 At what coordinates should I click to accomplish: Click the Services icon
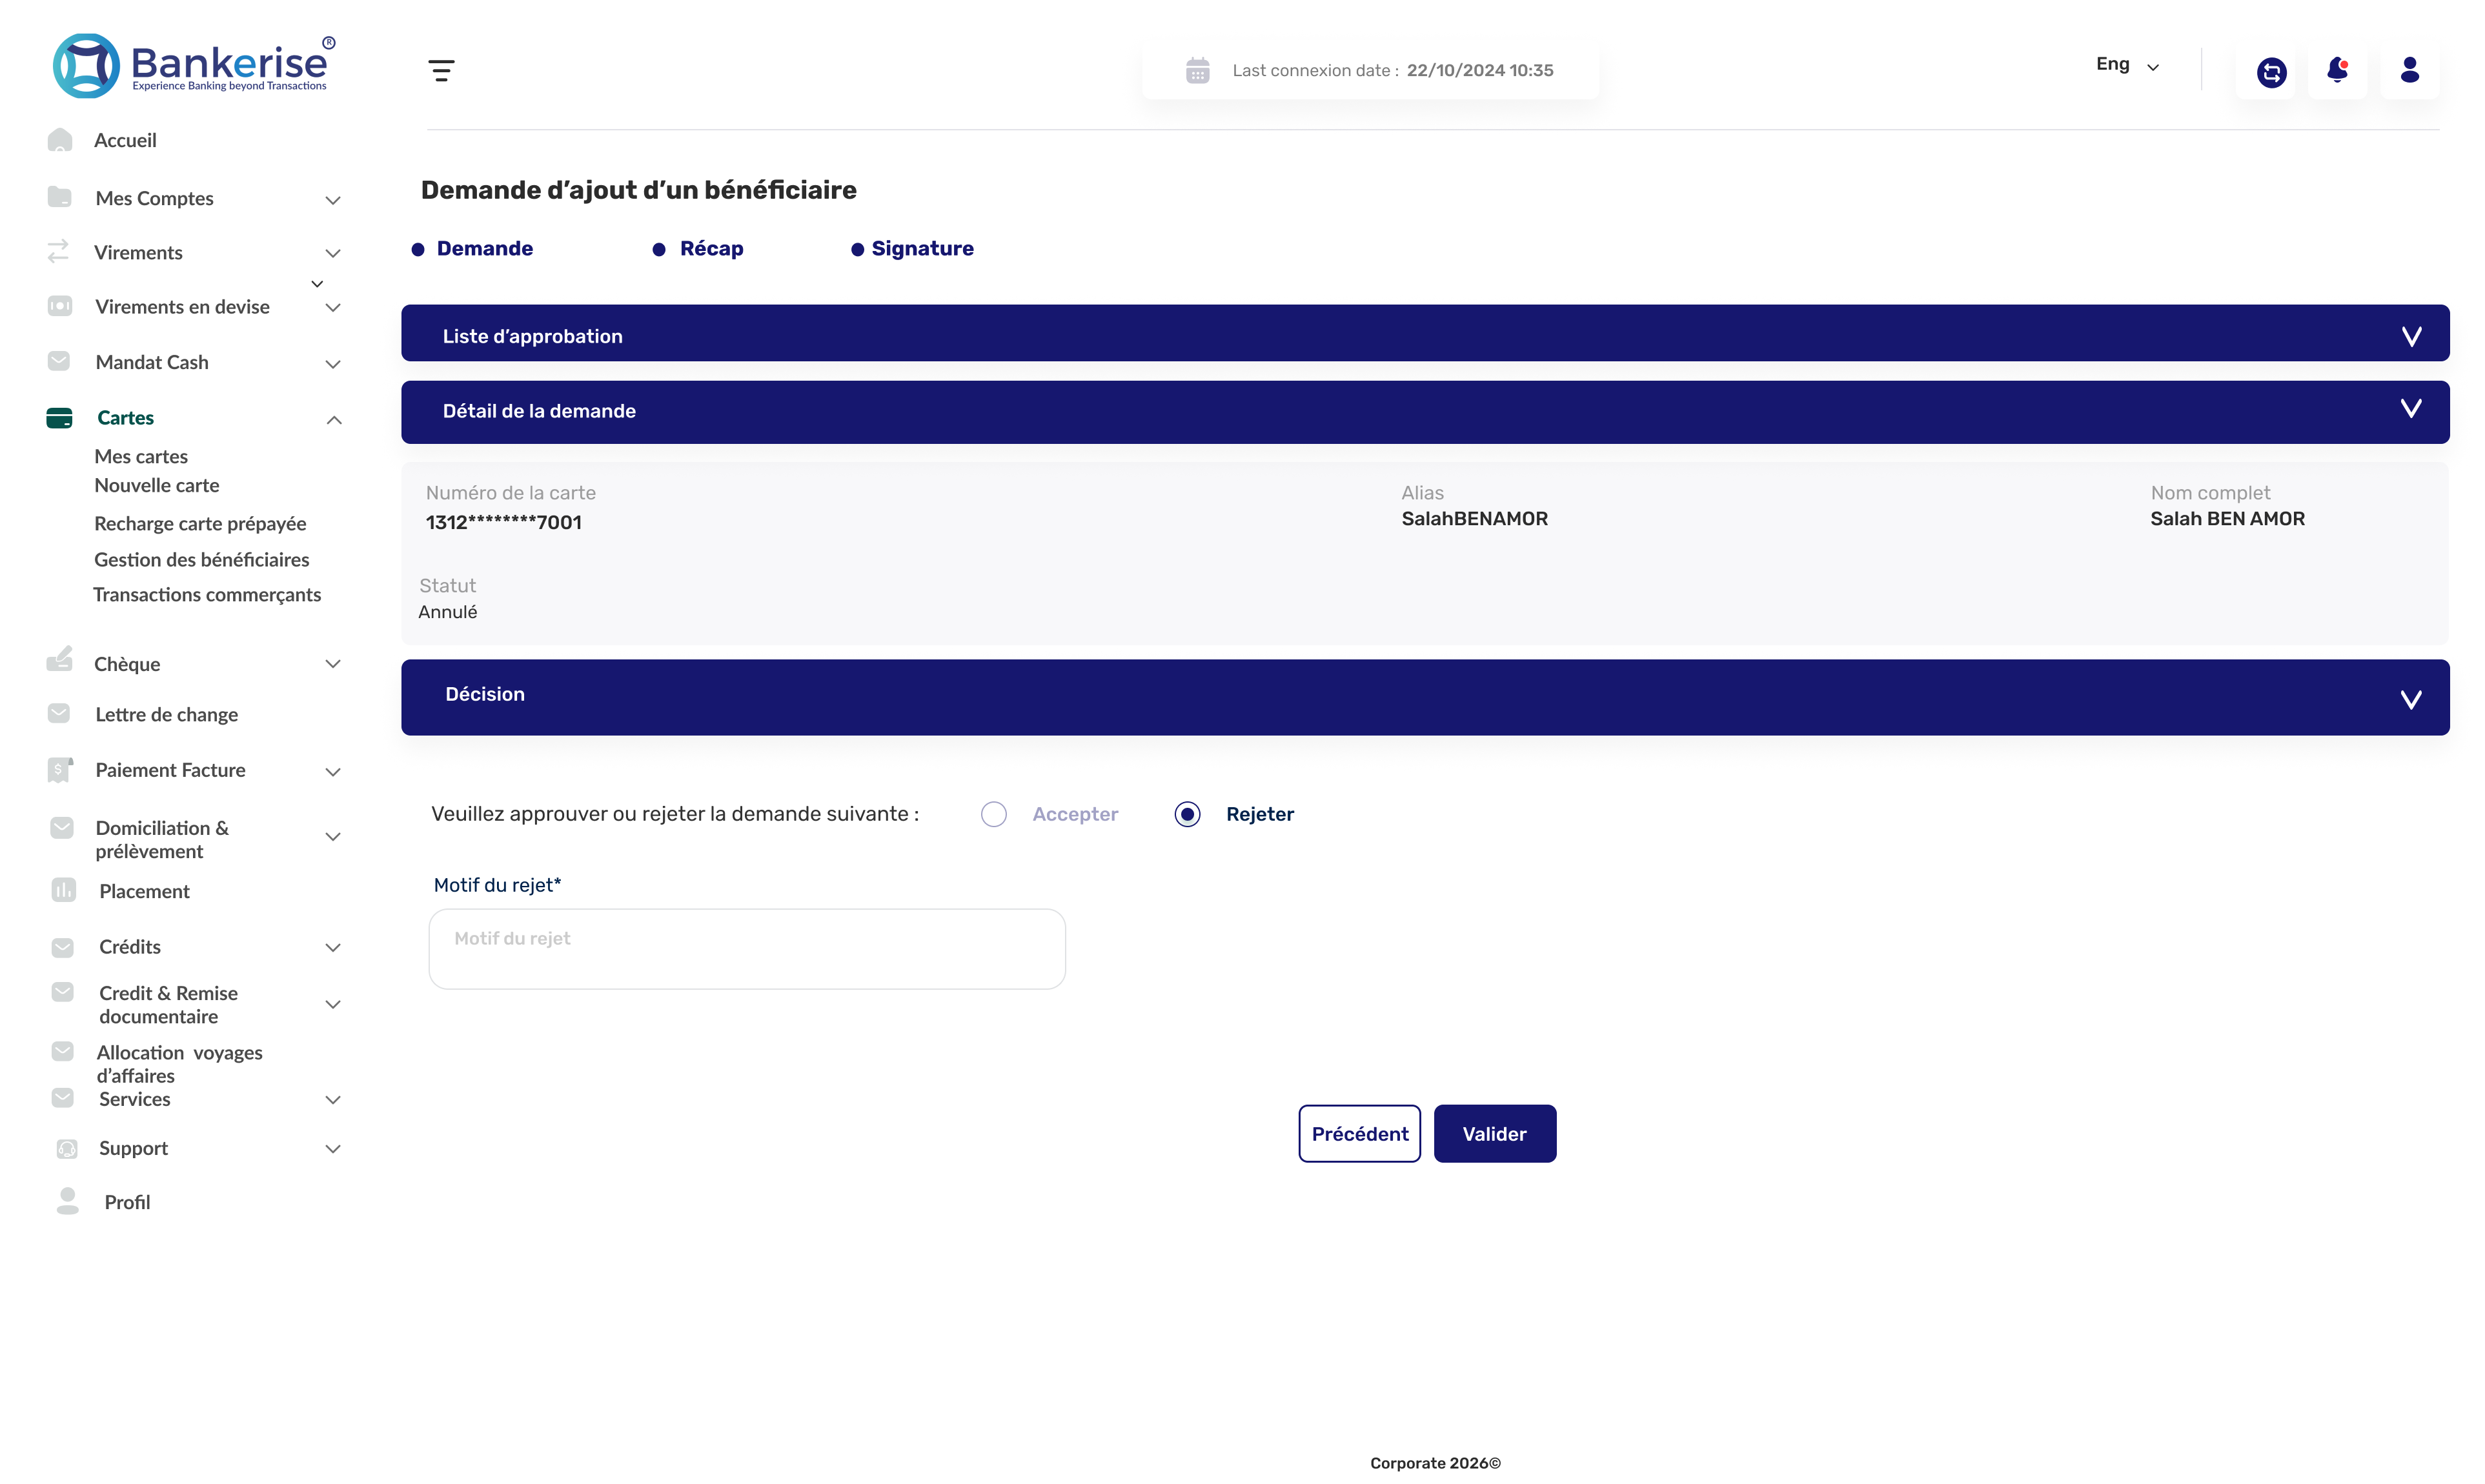[62, 1098]
